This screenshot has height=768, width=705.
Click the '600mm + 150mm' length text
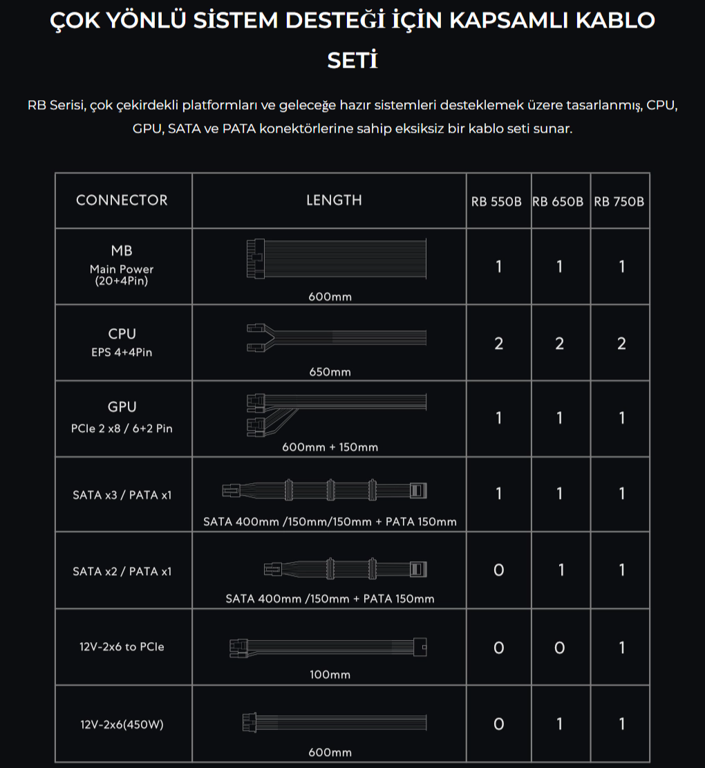pyautogui.click(x=330, y=447)
